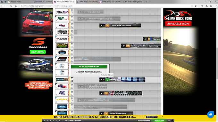The height and width of the screenshot is (122, 218).
Task: Open the Amazon Photos browser tab
Action: tap(16, 2)
